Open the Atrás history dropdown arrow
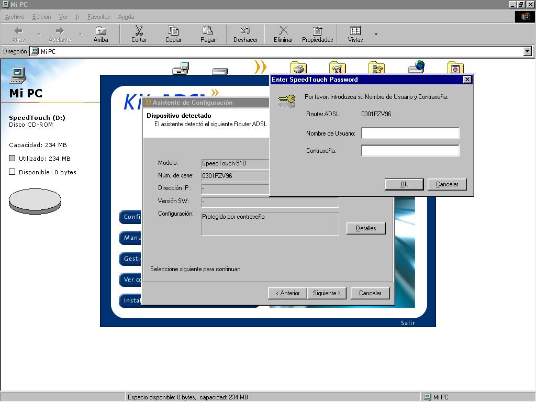 [39, 34]
